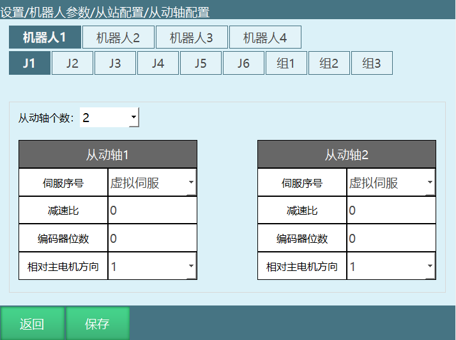Choose the J6 axis tab
The width and height of the screenshot is (456, 340).
[x=243, y=63]
